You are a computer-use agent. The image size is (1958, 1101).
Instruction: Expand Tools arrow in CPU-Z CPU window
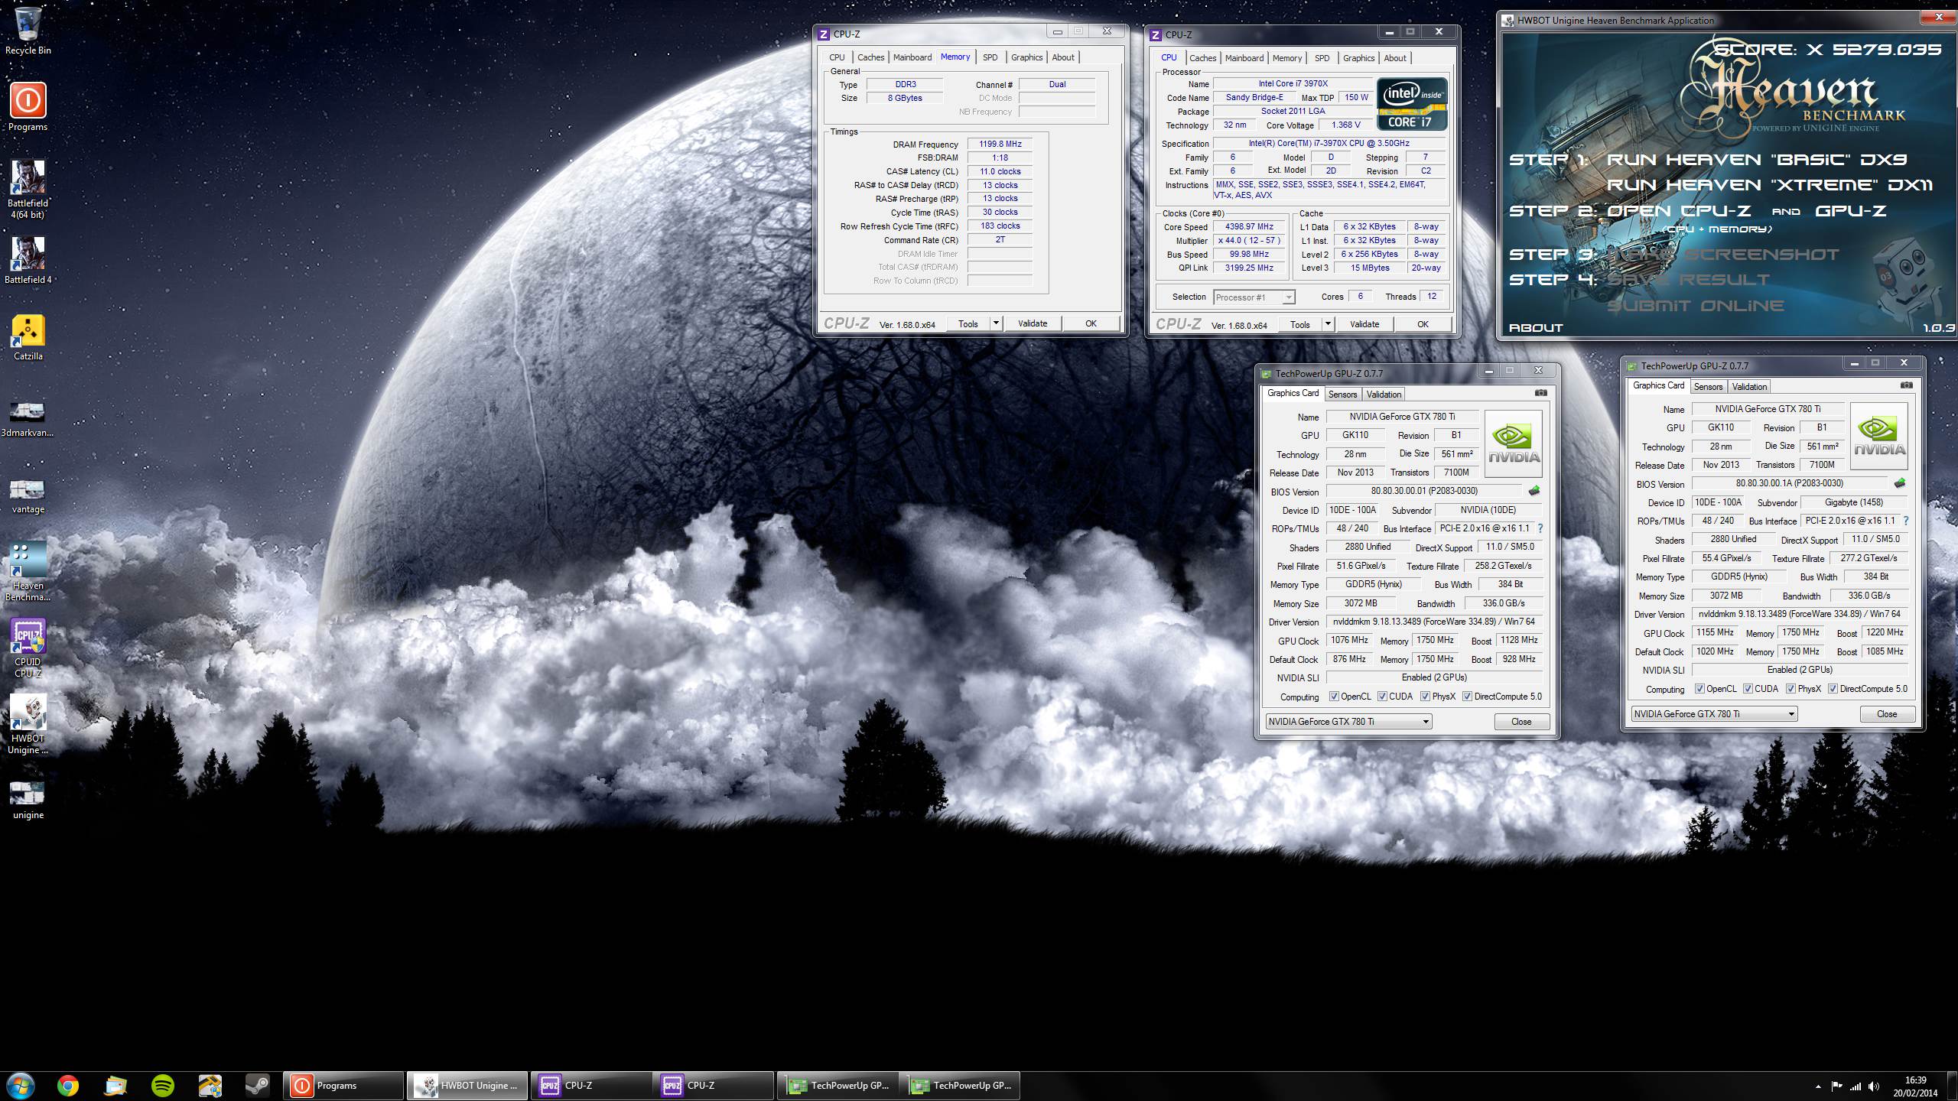(1328, 324)
